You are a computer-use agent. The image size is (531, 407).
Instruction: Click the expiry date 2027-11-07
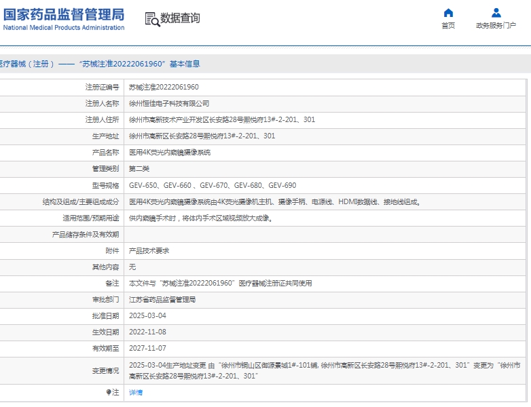(147, 348)
